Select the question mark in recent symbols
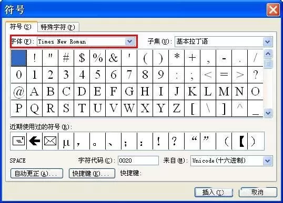 pos(177,141)
